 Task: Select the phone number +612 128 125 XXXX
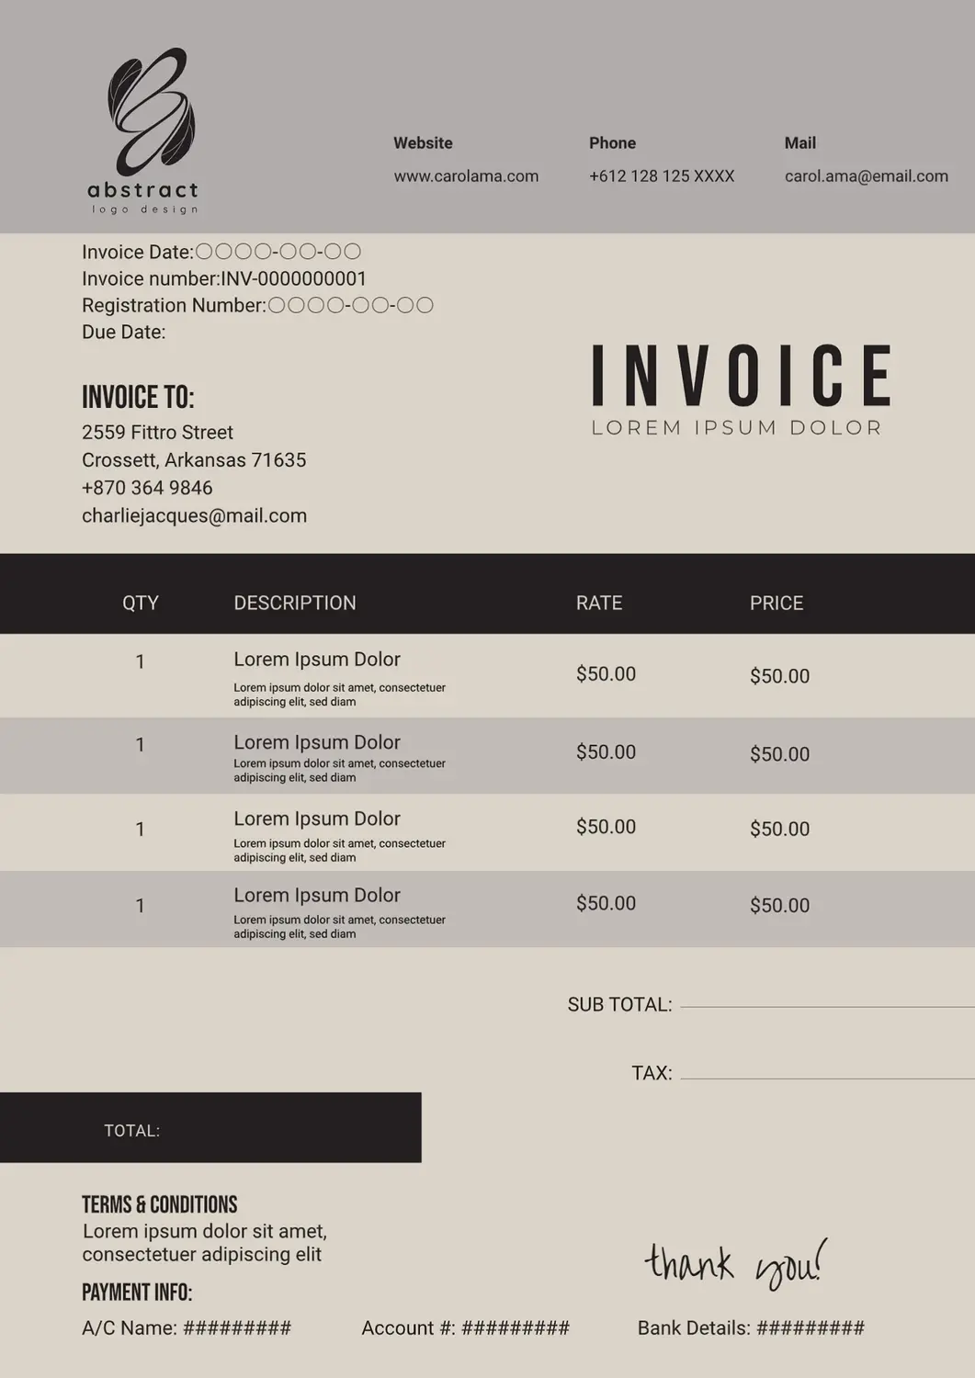click(x=661, y=176)
